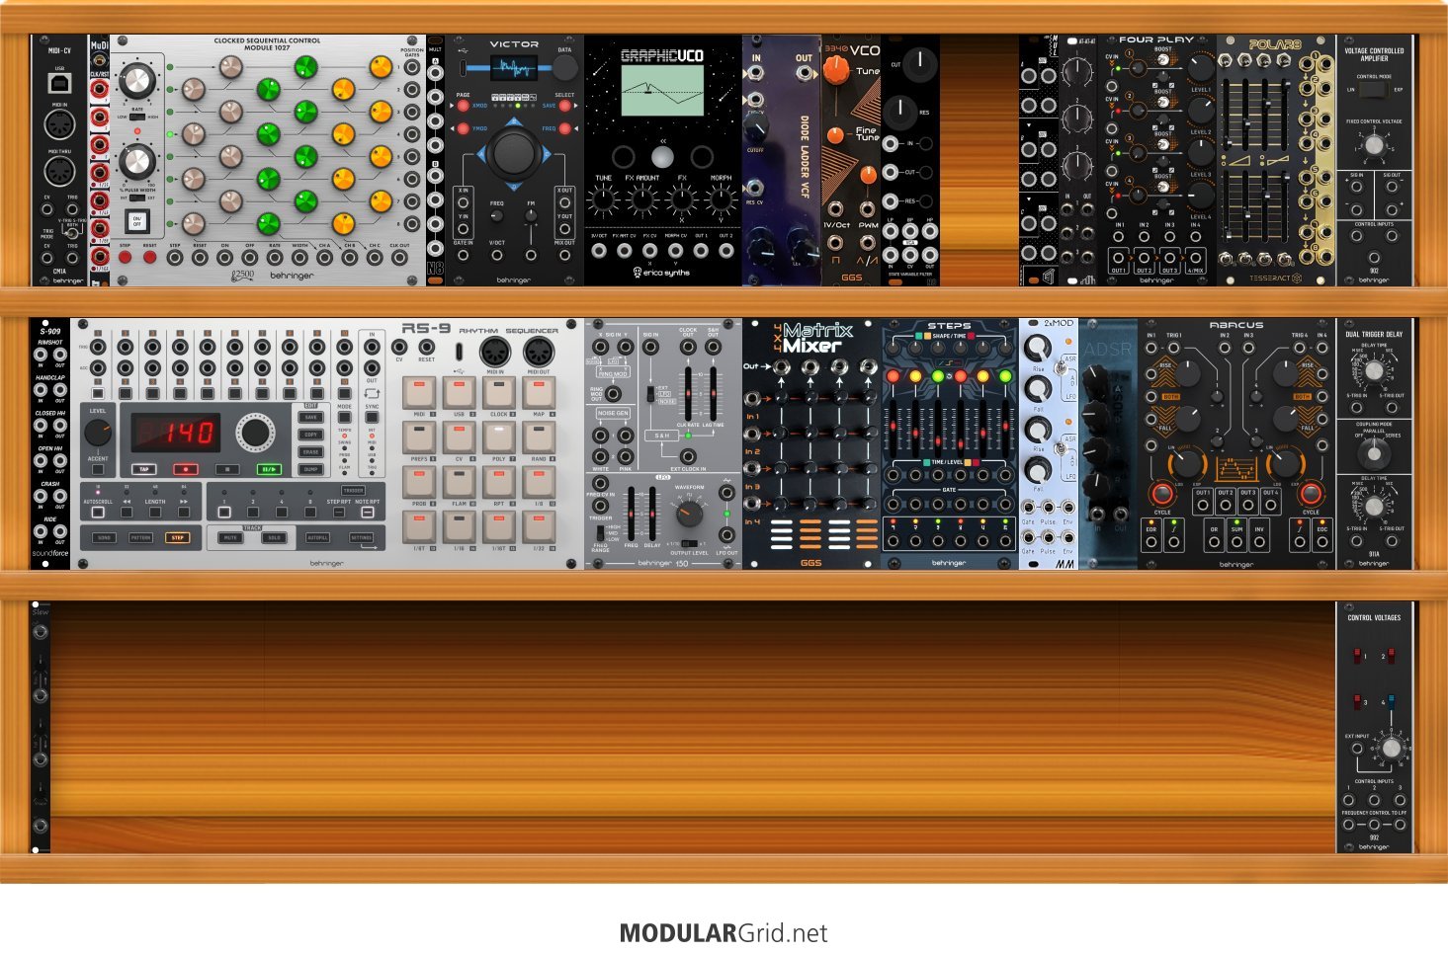Hit the RAND pad on RS-9
Screen dimensions: 1448x954
point(539,437)
